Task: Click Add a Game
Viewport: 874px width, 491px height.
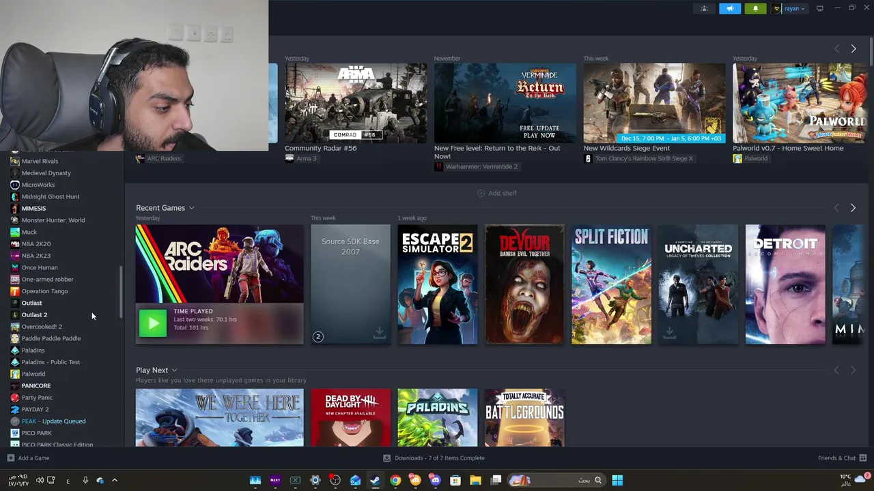Action: (28, 458)
